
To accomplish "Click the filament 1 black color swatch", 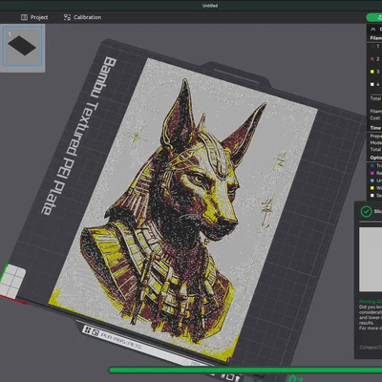I will pos(372,46).
